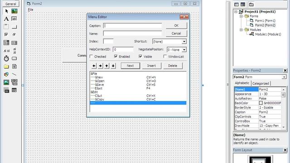The width and height of the screenshot is (290, 163).
Task: Open the NegotiatePosition dropdown
Action: 184,49
